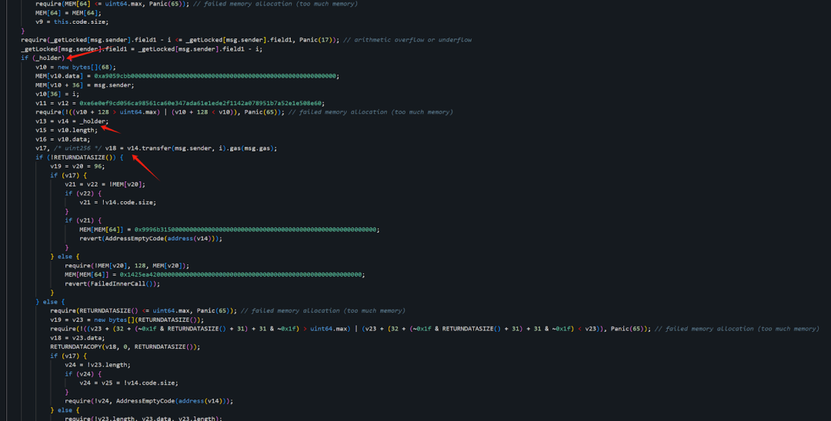Click 'require(!v24, AddressEmptyCode(address(v14)));' line
The width and height of the screenshot is (831, 421).
(x=149, y=400)
